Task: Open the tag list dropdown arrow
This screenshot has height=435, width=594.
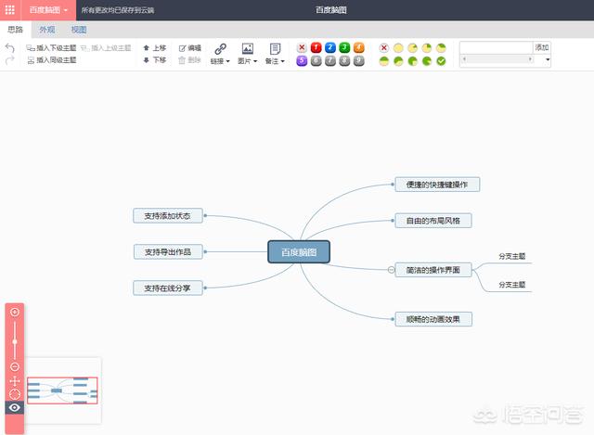Action: [548, 59]
